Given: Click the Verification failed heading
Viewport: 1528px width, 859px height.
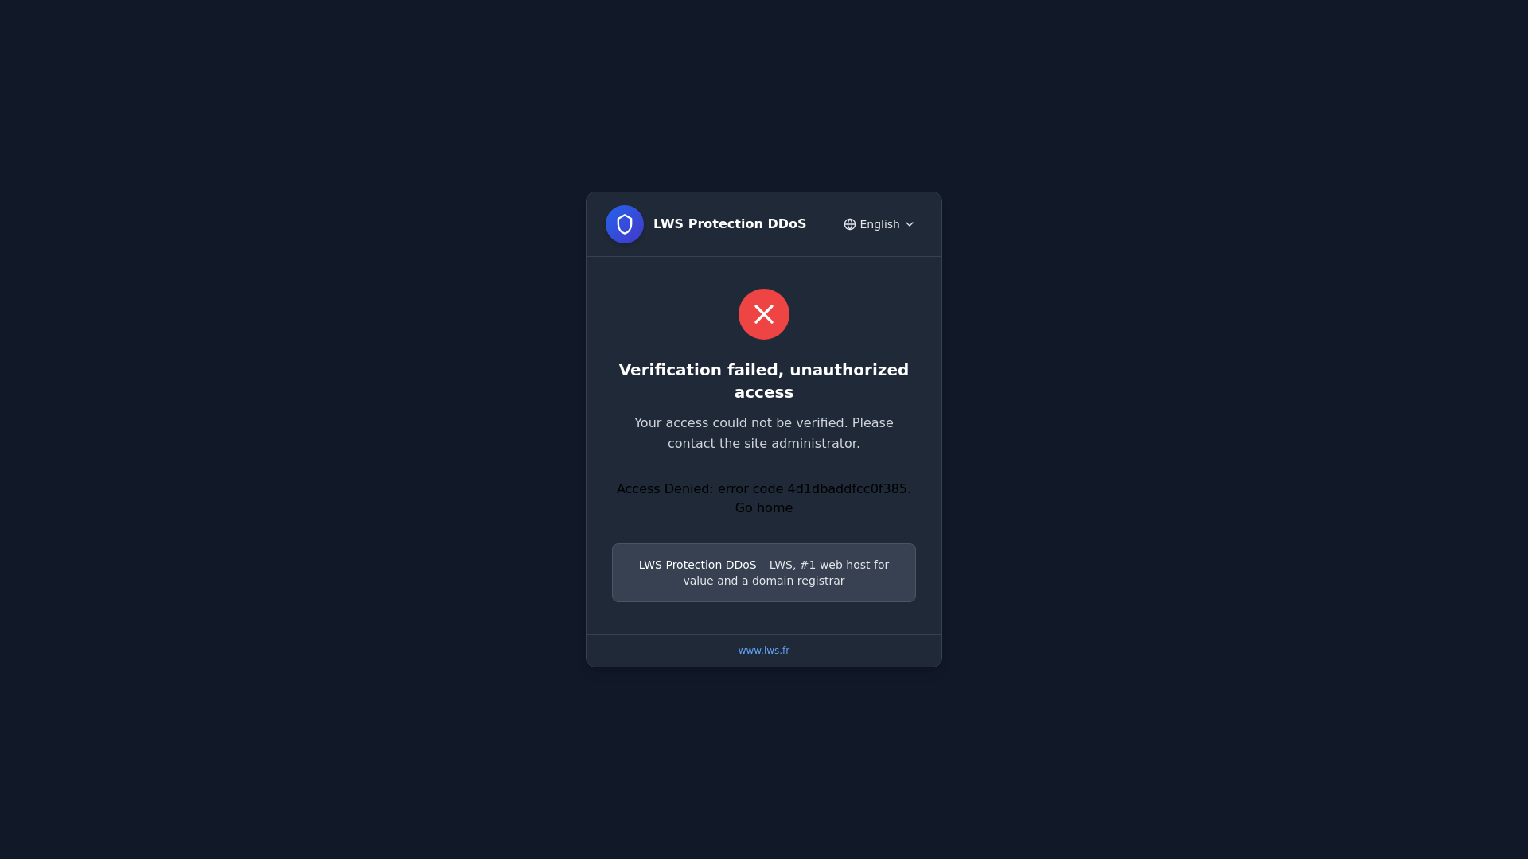Looking at the screenshot, I should click(x=764, y=381).
